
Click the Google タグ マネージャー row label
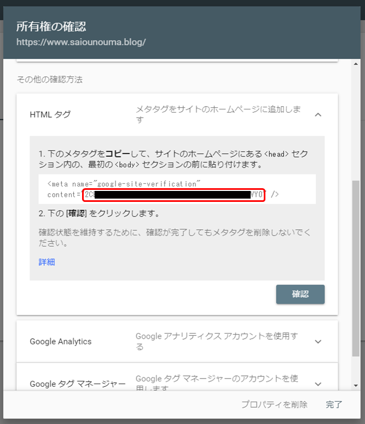(x=78, y=384)
